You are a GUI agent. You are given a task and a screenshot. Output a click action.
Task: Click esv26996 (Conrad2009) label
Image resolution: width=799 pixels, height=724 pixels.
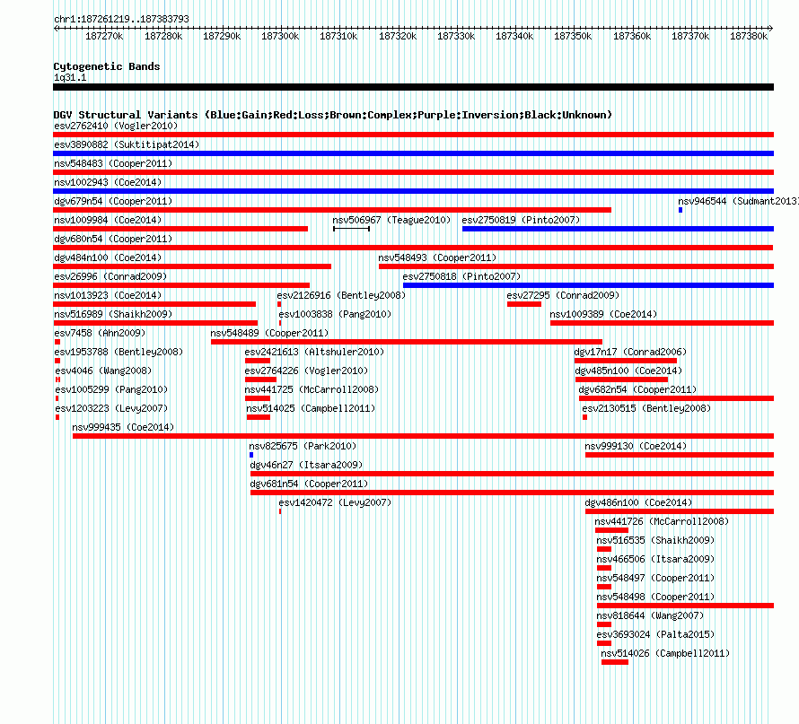point(110,276)
